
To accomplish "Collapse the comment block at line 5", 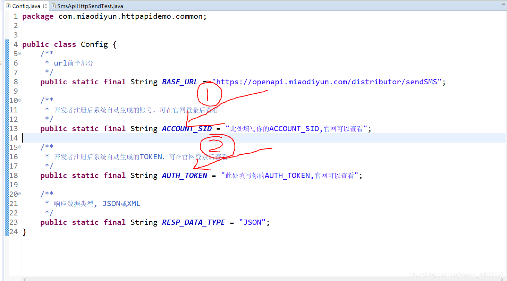I will tap(20, 53).
